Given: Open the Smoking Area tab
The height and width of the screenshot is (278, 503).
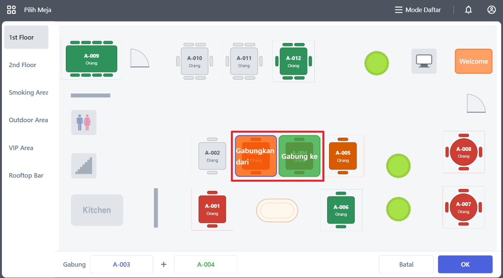Looking at the screenshot, I should 28,92.
